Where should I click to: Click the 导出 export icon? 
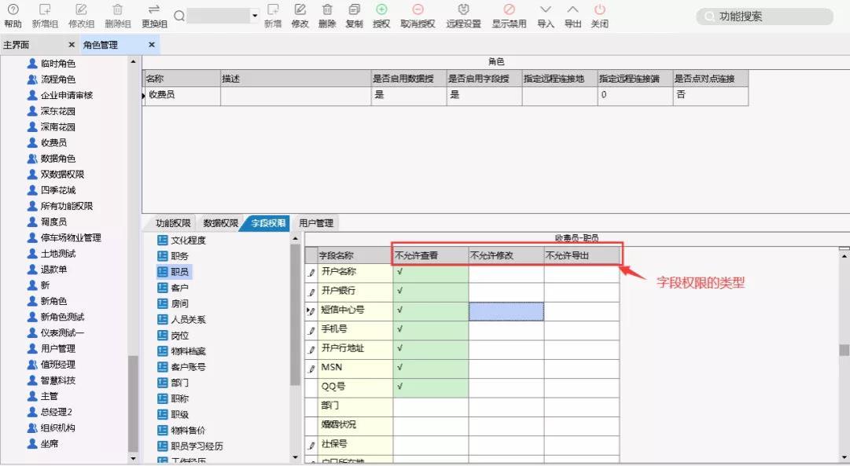pyautogui.click(x=572, y=9)
